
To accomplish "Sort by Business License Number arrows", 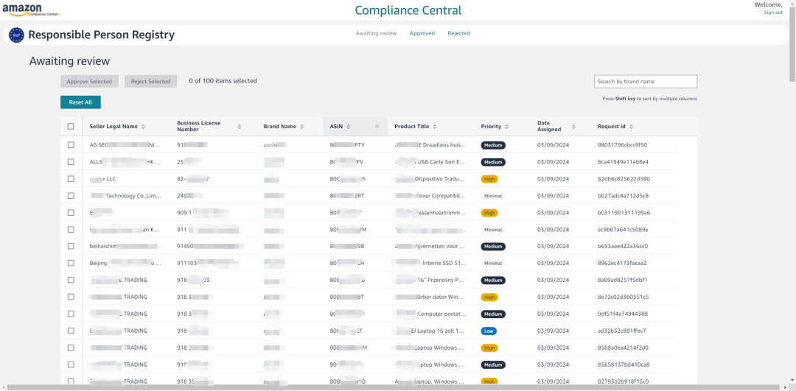I will coord(239,127).
